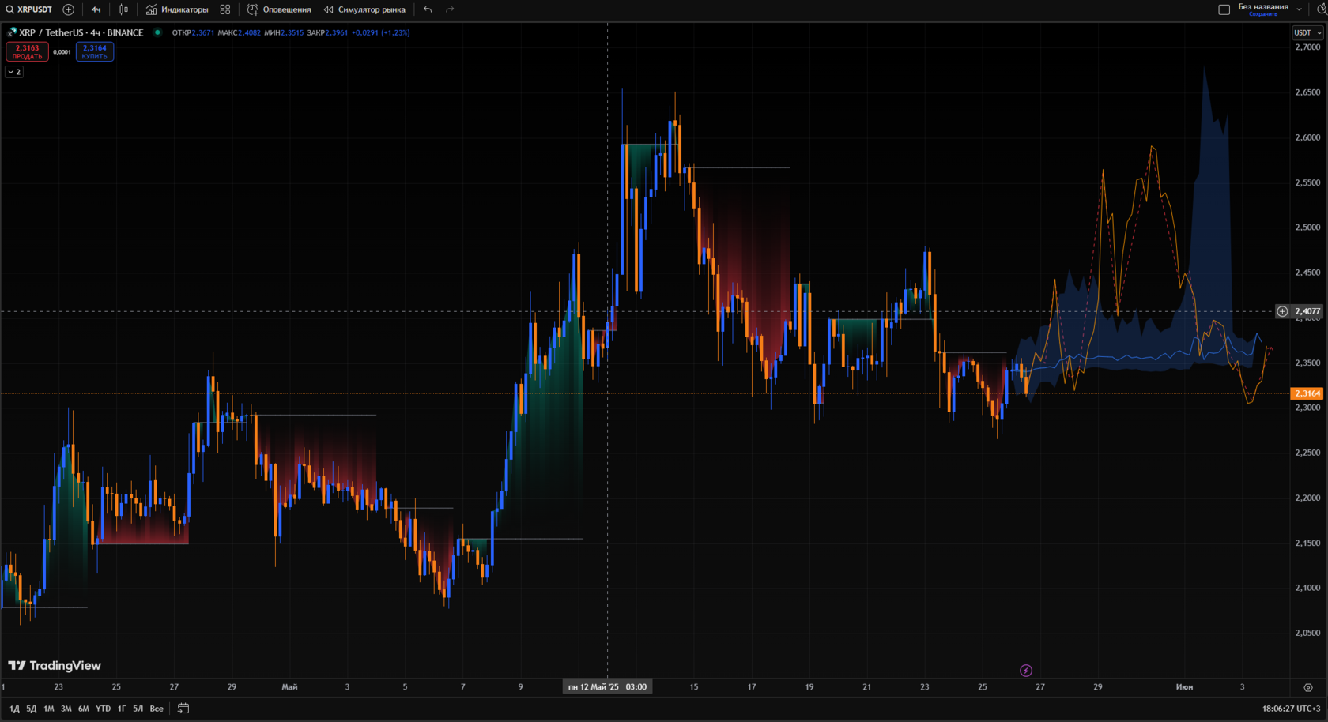Screen dimensions: 1328x722
Task: Open layout setup square icon
Action: point(1224,9)
